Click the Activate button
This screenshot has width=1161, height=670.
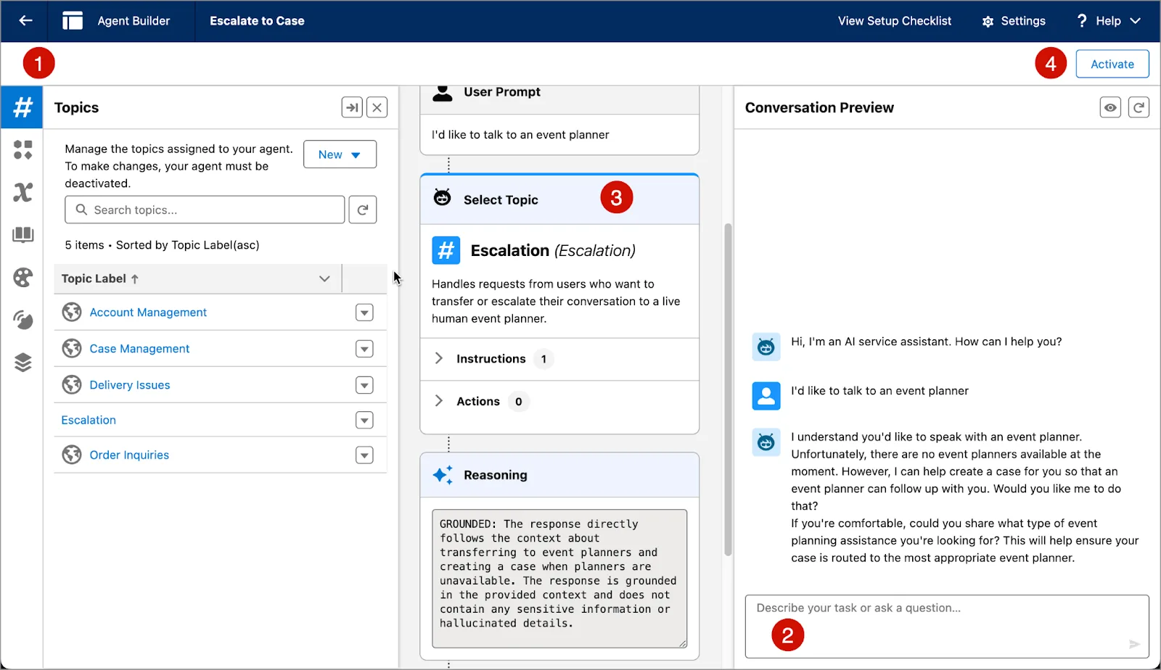click(x=1112, y=64)
